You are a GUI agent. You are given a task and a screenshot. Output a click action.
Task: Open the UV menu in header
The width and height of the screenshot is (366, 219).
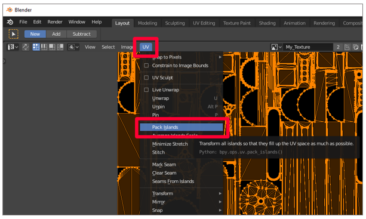146,47
